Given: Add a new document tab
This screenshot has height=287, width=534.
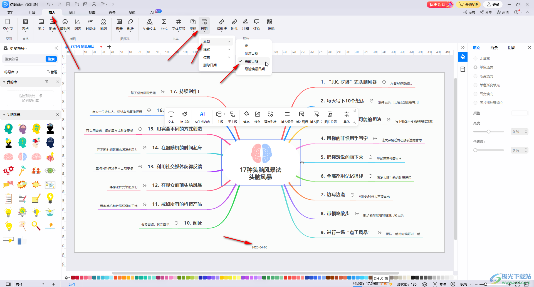Looking at the screenshot, I should click(x=109, y=47).
